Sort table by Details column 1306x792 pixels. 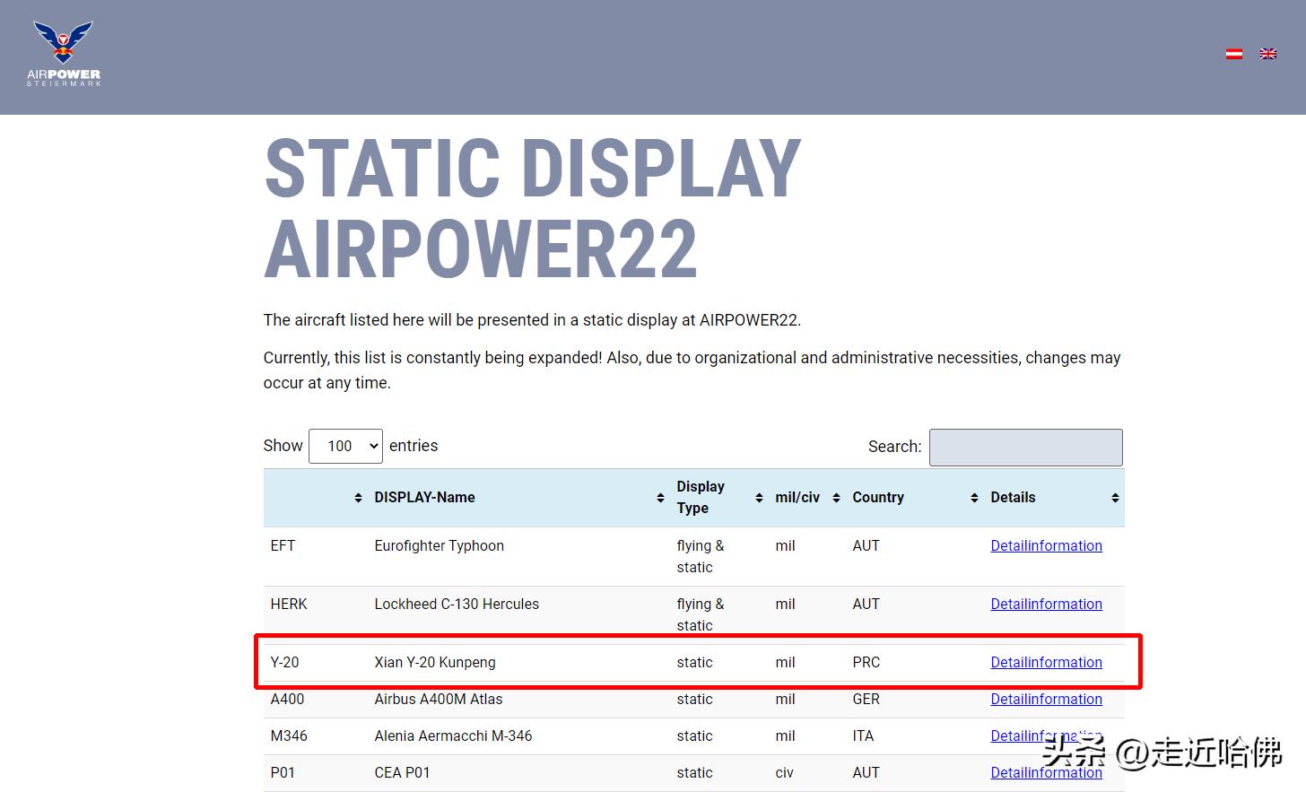pyautogui.click(x=1013, y=498)
